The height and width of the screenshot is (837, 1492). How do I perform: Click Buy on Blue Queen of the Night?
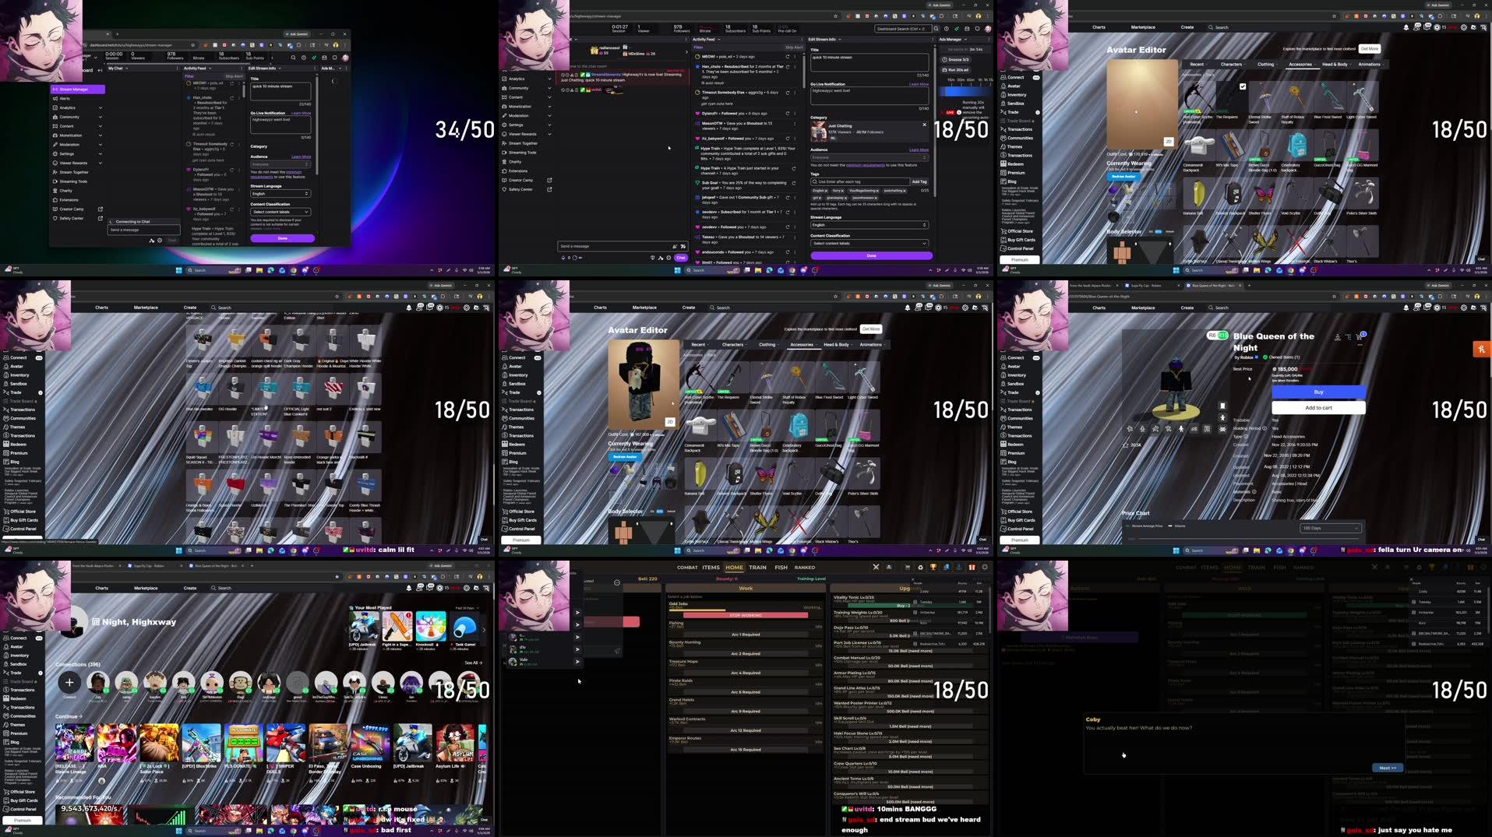coord(1317,392)
